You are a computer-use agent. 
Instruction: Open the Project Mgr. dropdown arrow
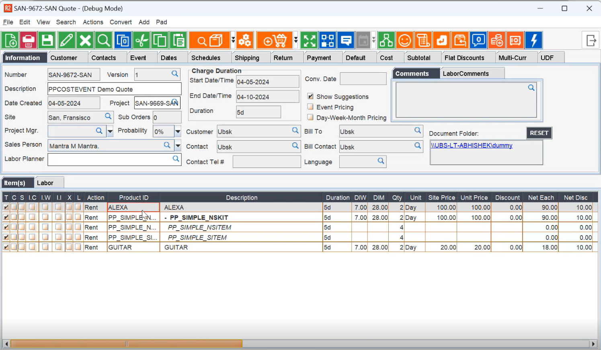coord(110,131)
